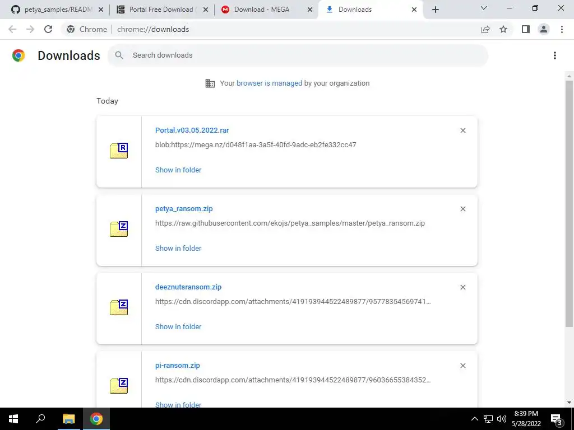The height and width of the screenshot is (430, 574).
Task: Click the Chrome logo beside Downloads heading
Action: pos(18,55)
